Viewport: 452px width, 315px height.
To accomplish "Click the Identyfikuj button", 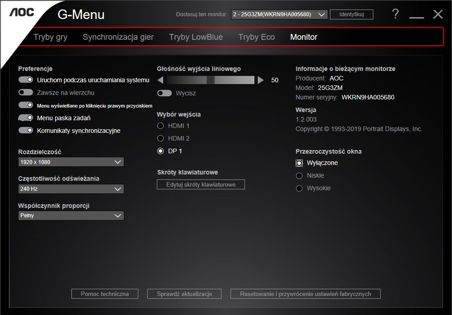I will click(x=351, y=14).
